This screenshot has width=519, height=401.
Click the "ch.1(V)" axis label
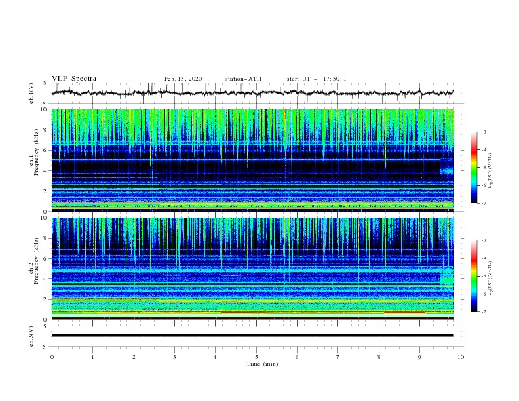(31, 93)
